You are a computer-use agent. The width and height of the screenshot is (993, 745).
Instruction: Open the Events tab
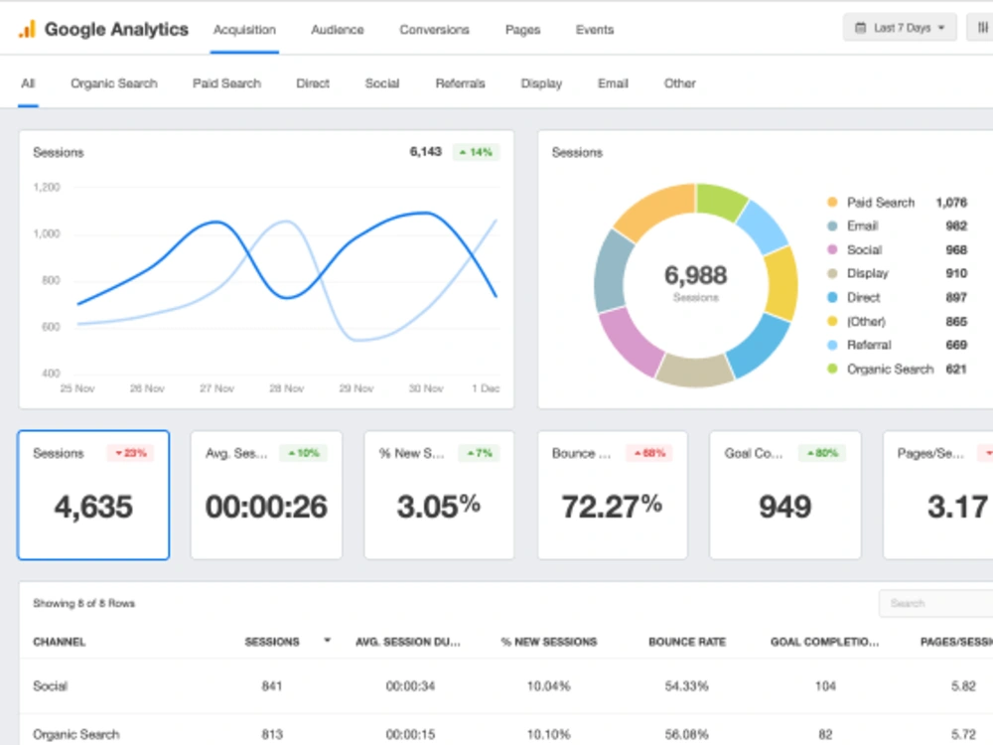595,30
